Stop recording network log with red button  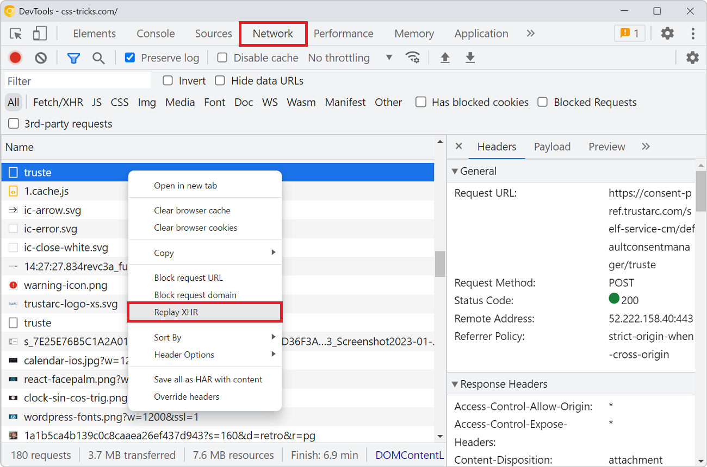coord(15,58)
